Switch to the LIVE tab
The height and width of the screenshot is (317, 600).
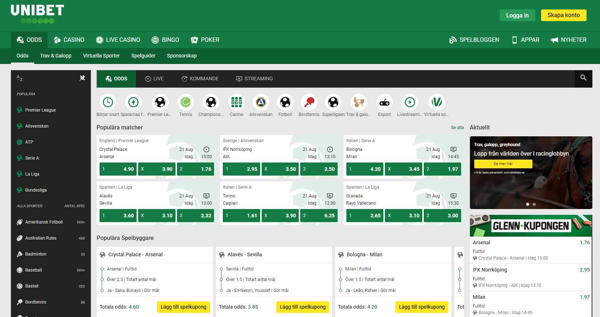click(154, 79)
